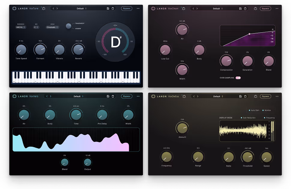Go to previous preset in VoxChain

(x=193, y=8)
